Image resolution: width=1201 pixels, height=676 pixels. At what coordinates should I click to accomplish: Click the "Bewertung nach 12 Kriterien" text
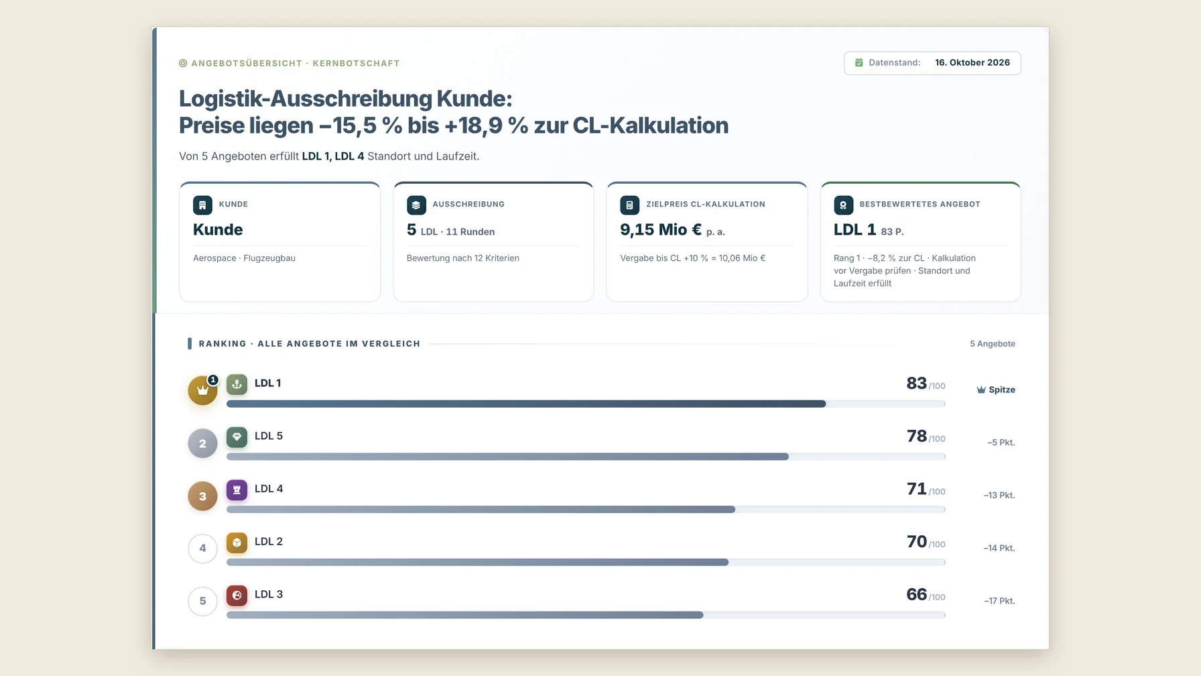[463, 258]
